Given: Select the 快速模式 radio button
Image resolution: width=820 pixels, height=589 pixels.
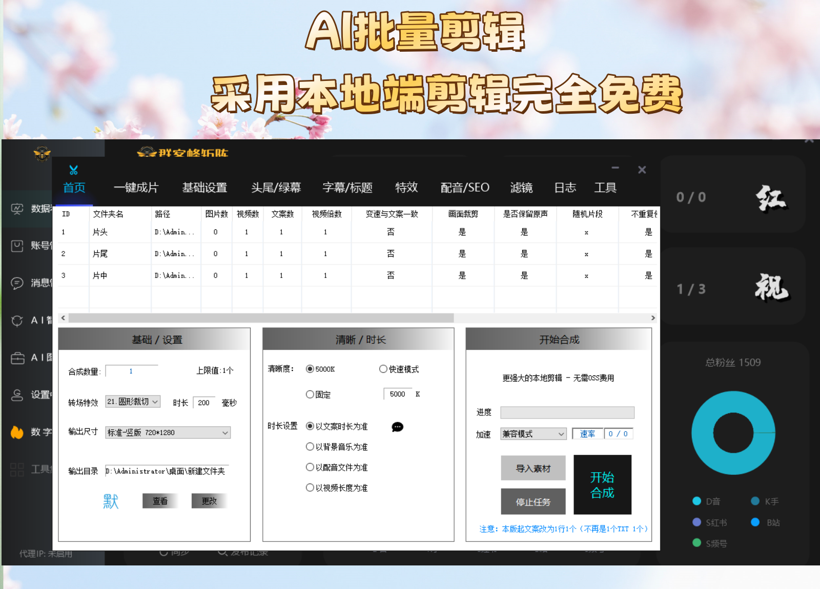Looking at the screenshot, I should pyautogui.click(x=383, y=369).
